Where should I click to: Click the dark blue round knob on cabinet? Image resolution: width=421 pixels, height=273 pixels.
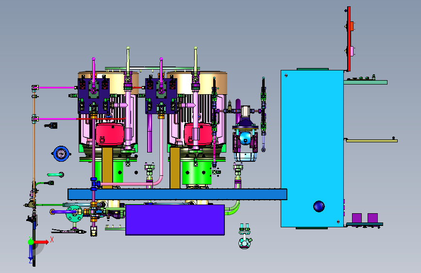point(319,206)
